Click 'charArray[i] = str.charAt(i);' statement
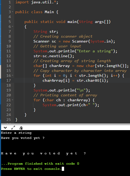Image resolution: width=130 pixels, height=176 pixels. coord(75,80)
